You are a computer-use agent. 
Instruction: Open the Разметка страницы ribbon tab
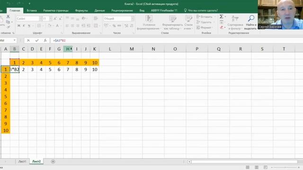tap(56, 10)
